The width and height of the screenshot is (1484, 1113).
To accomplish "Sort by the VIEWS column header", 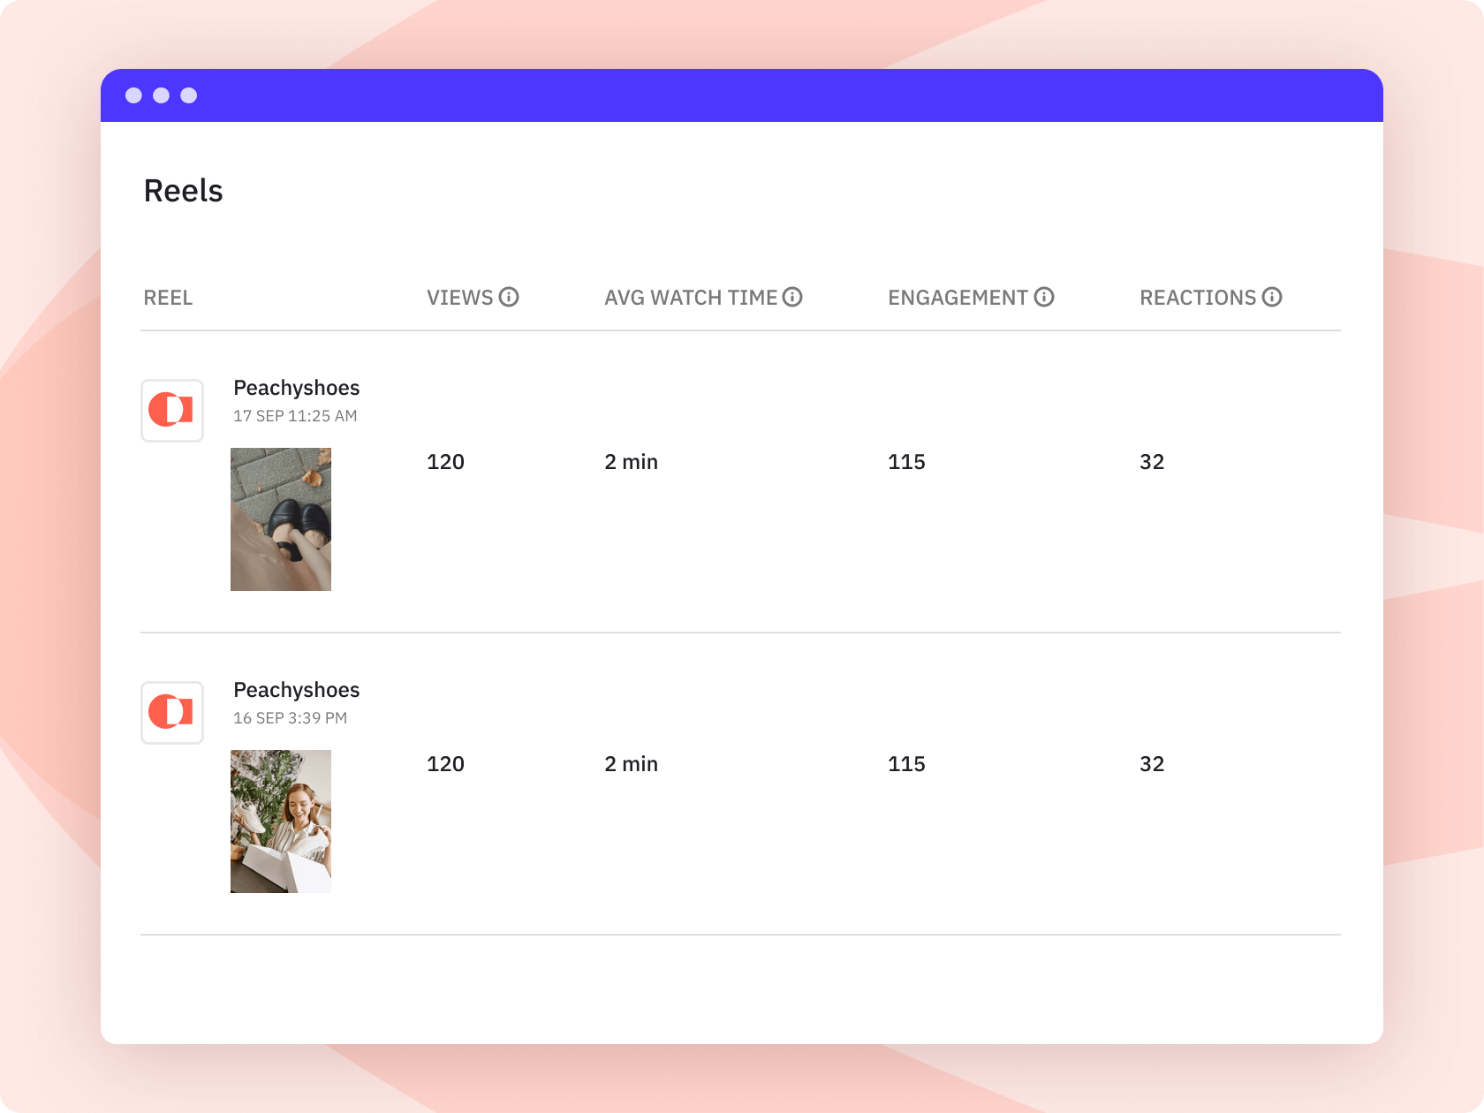I will (459, 298).
